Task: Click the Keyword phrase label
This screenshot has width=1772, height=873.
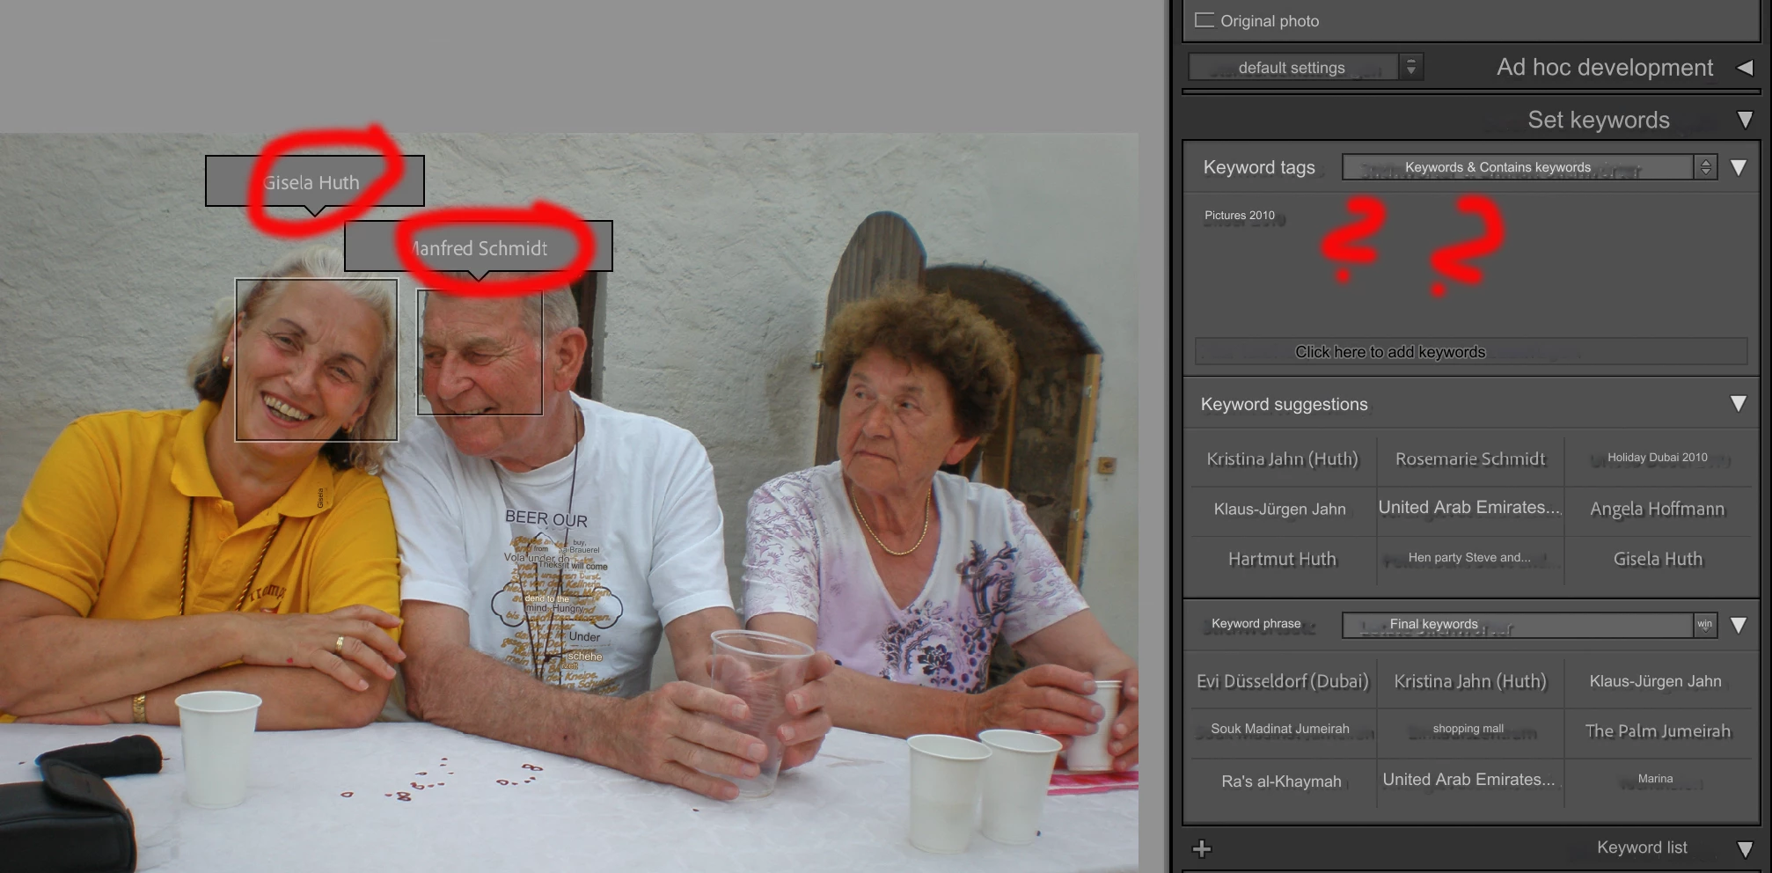Action: click(1256, 623)
